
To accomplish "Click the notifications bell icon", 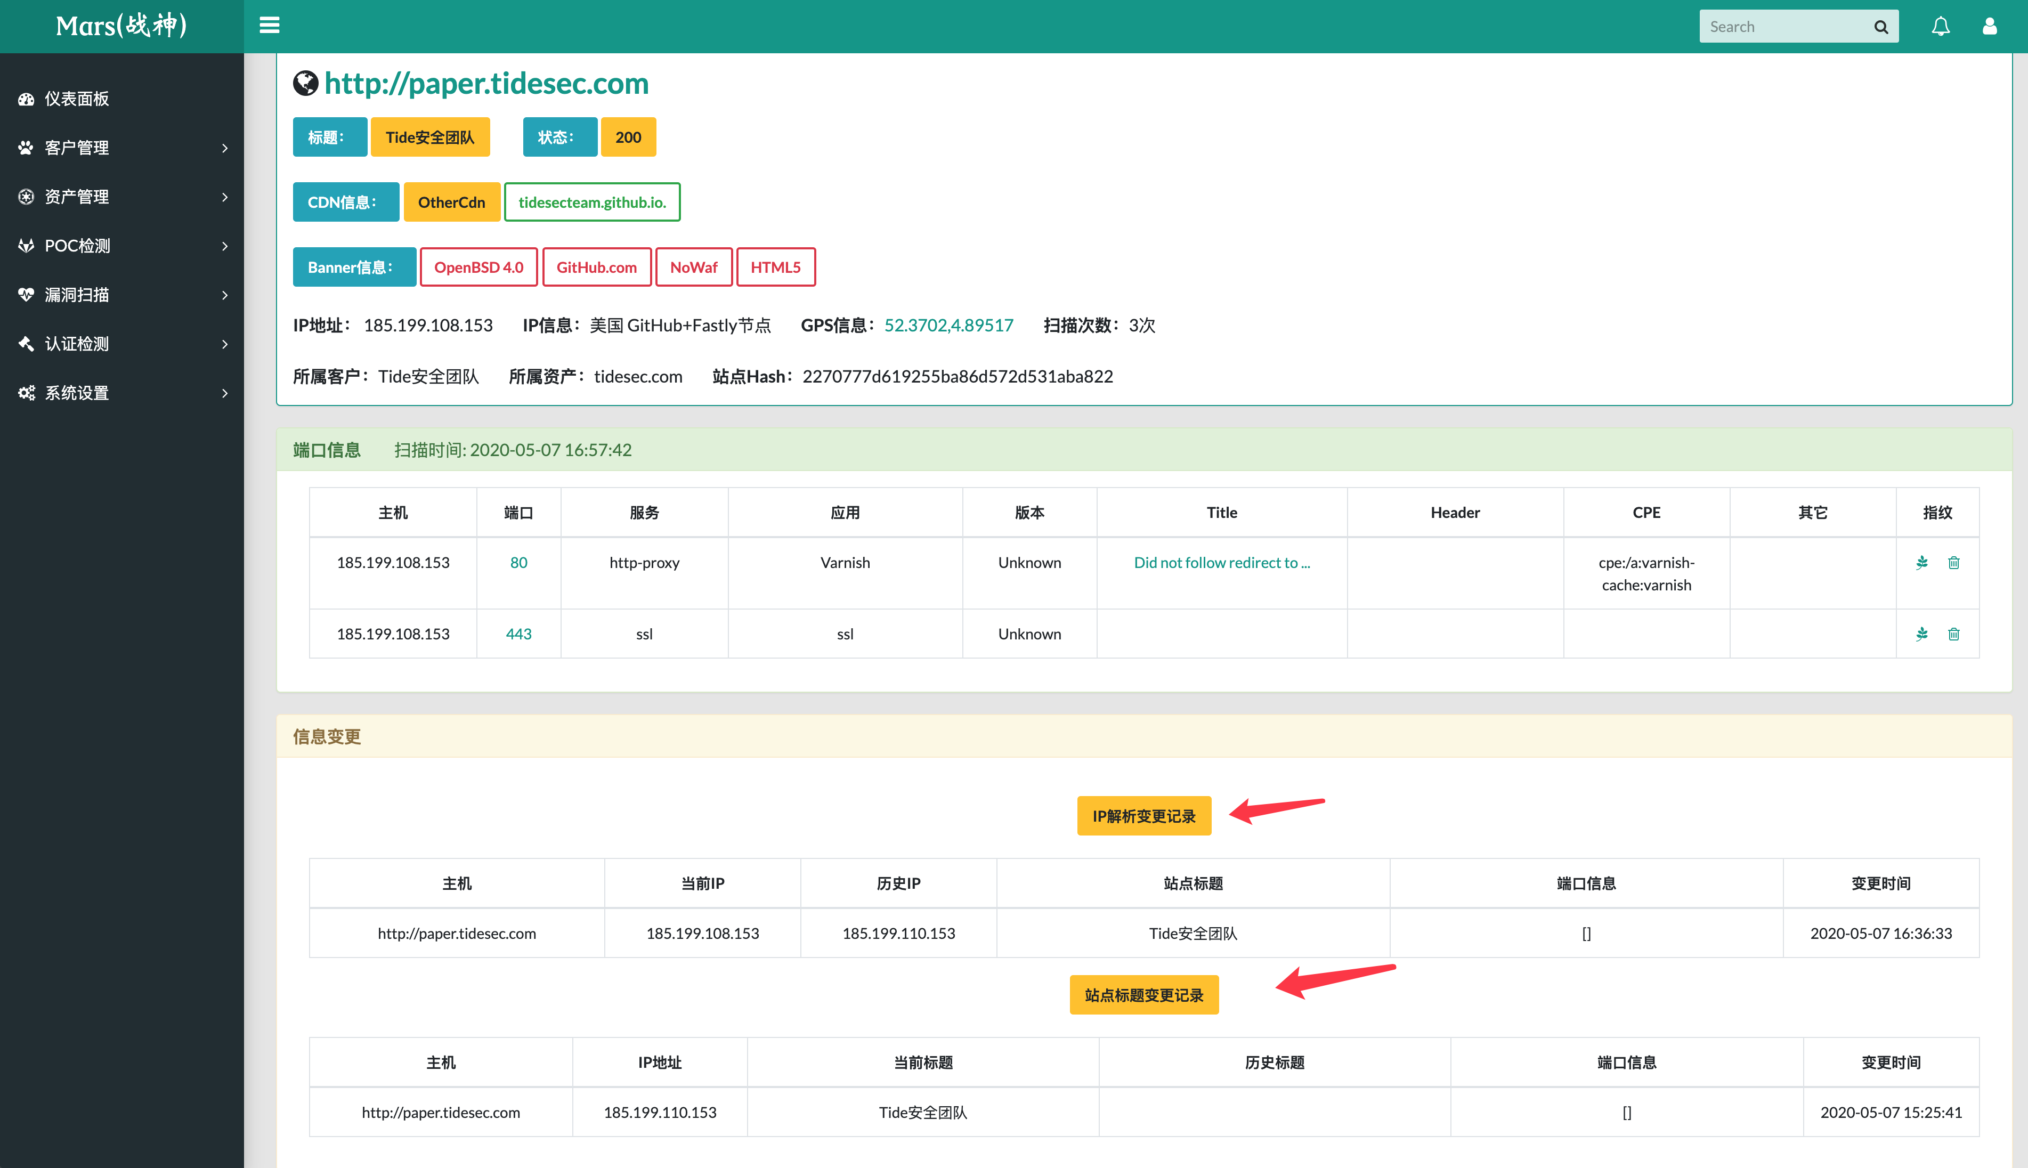I will click(x=1942, y=26).
